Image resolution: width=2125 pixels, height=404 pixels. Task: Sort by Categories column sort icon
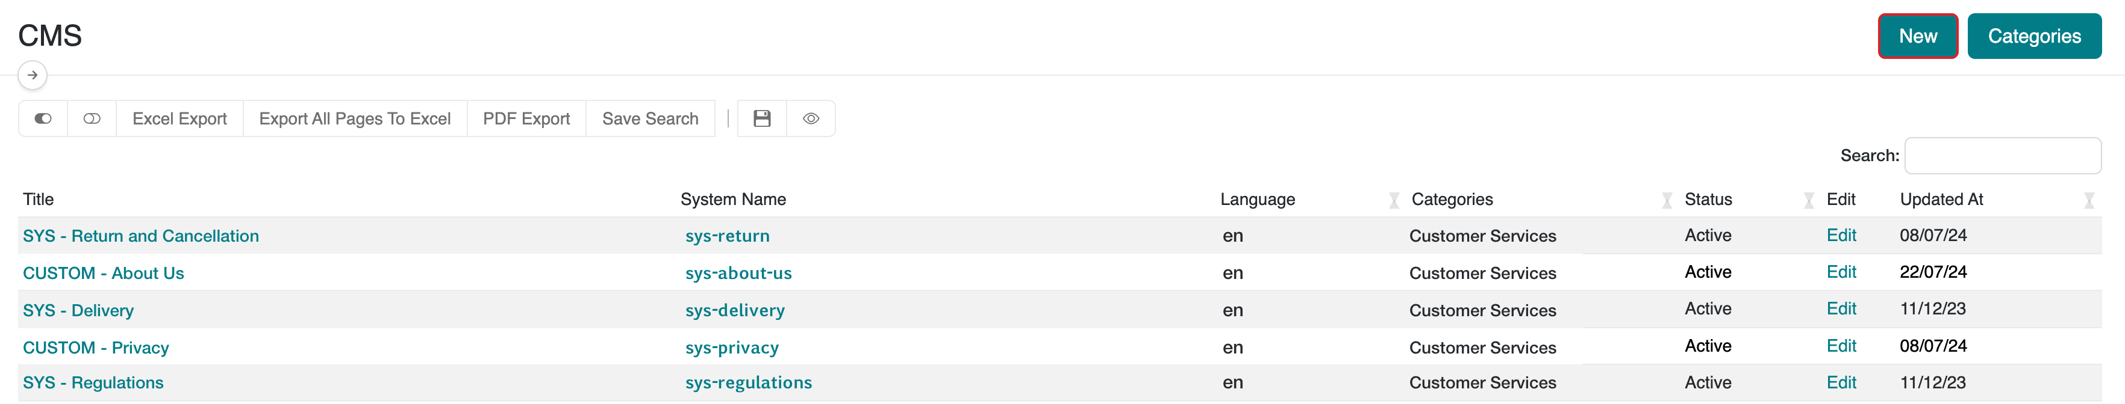[x=1667, y=200]
